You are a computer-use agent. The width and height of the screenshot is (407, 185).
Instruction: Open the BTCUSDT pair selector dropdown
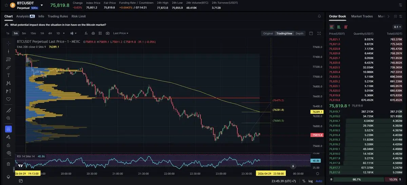[41, 5]
